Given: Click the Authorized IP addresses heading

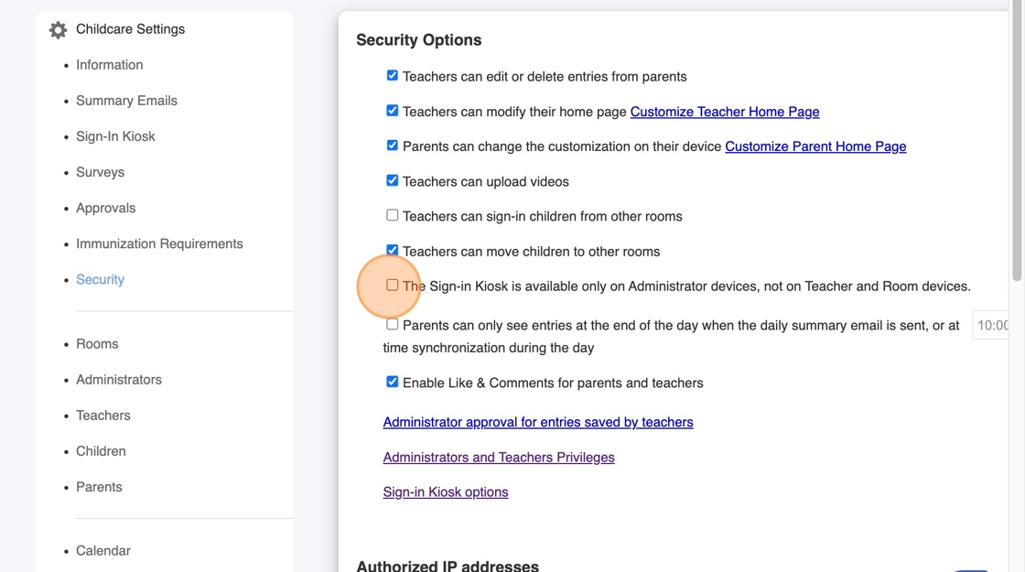Looking at the screenshot, I should pos(448,567).
